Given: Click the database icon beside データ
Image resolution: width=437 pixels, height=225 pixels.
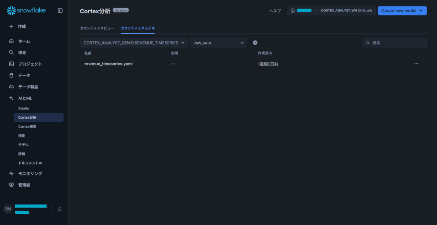Looking at the screenshot, I should (11, 75).
